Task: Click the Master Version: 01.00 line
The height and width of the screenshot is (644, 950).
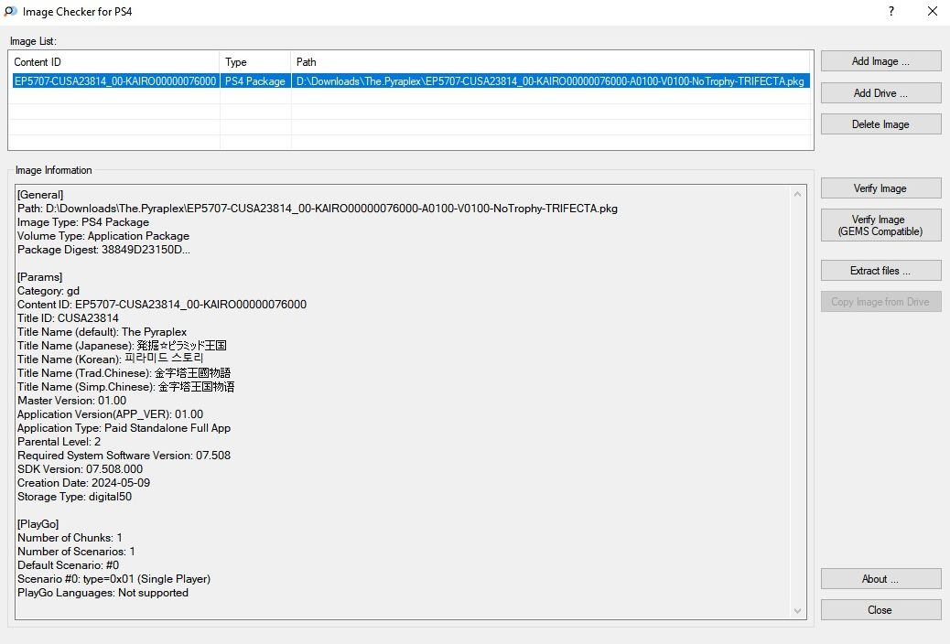Action: click(71, 401)
